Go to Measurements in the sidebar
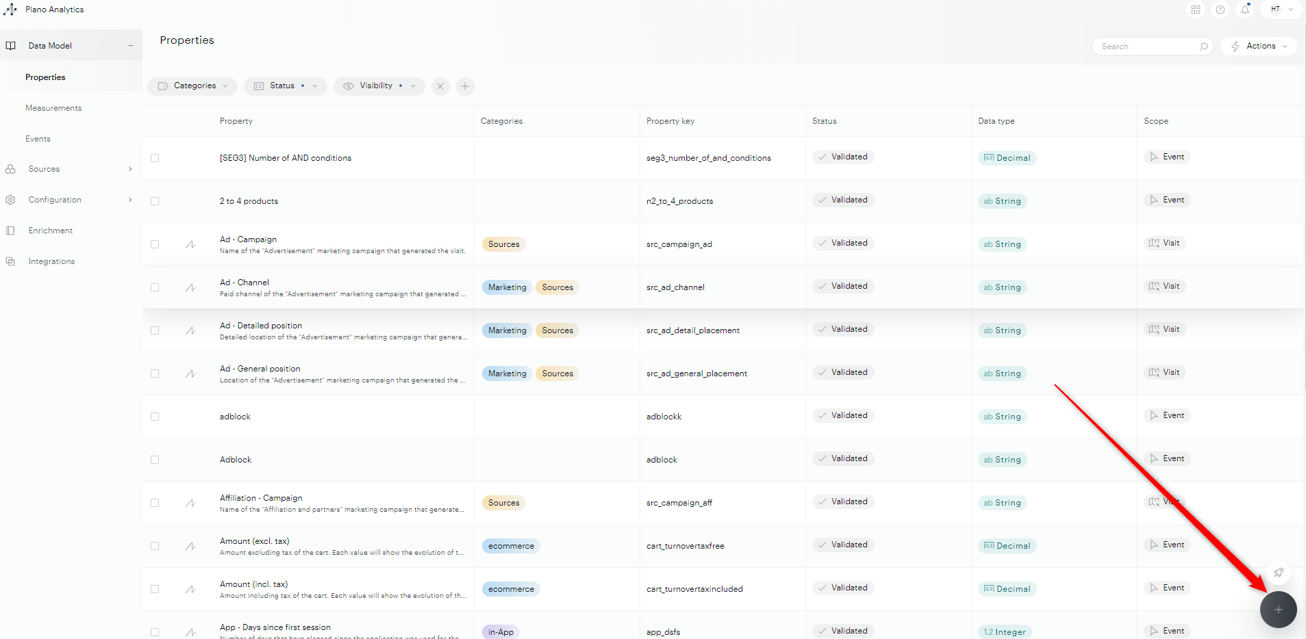1306x639 pixels. (53, 108)
